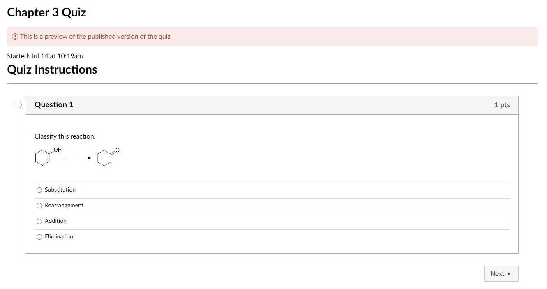Click the Addition label text
The width and height of the screenshot is (547, 289).
point(55,221)
